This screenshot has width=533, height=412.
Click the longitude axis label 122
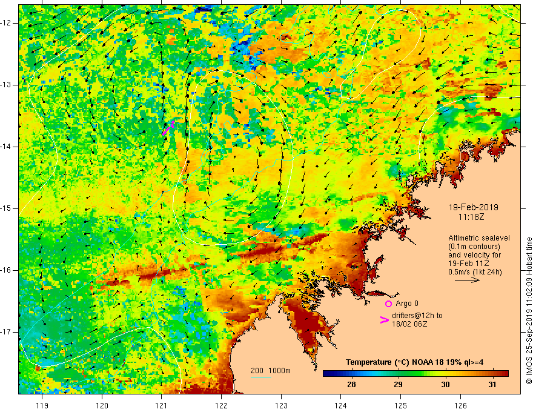[221, 405]
